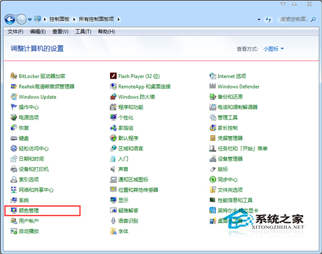Open the 性能信息和工具 link

[235, 200]
